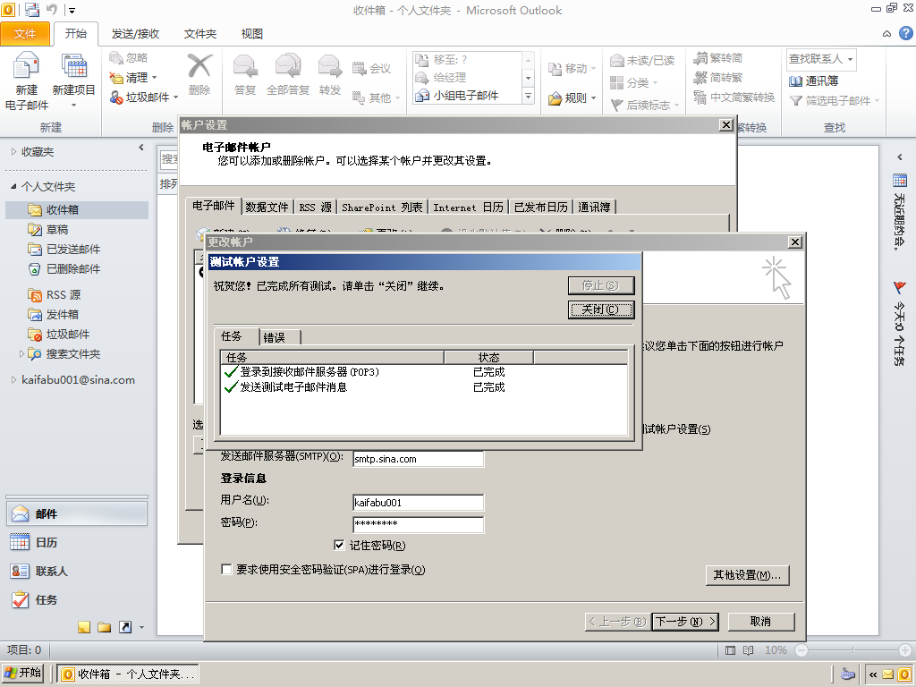Open the Send/Receive (发送/接收) ribbon tab
916x687 pixels.
click(136, 34)
